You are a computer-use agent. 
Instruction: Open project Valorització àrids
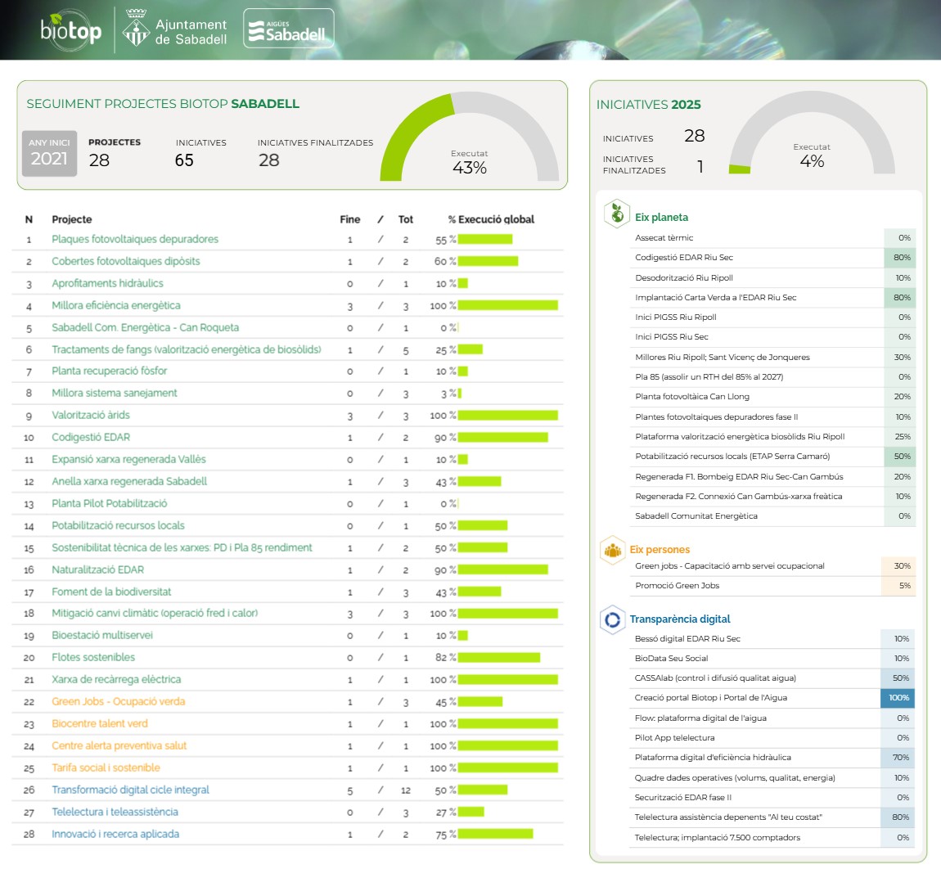[x=91, y=416]
